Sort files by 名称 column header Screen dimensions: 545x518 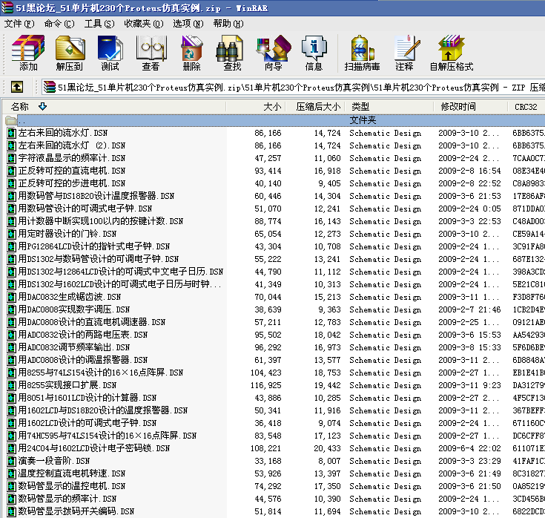pos(114,106)
